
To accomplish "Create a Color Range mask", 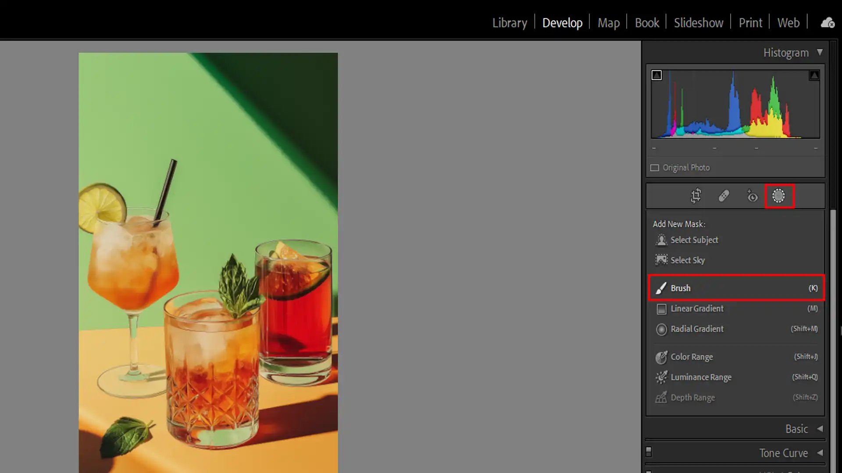I will [x=691, y=357].
